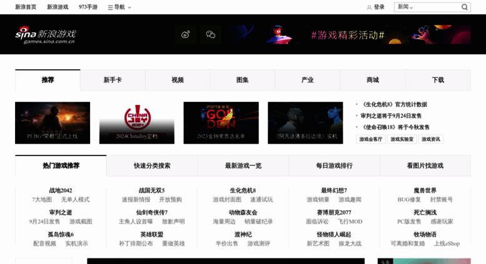Open the BUG修复 link
The width and height of the screenshot is (486, 264).
pos(409,200)
